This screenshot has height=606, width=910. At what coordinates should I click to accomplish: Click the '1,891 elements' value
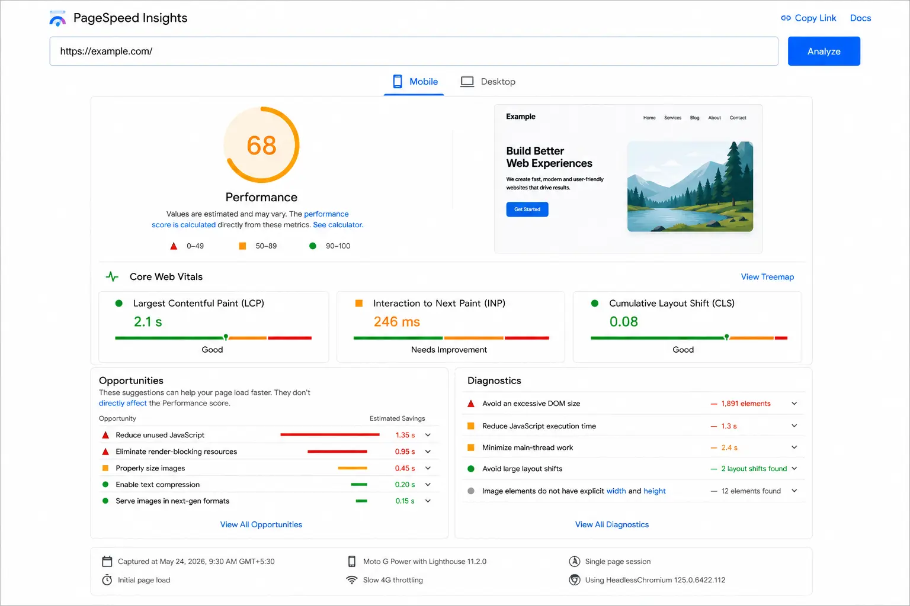pos(746,404)
